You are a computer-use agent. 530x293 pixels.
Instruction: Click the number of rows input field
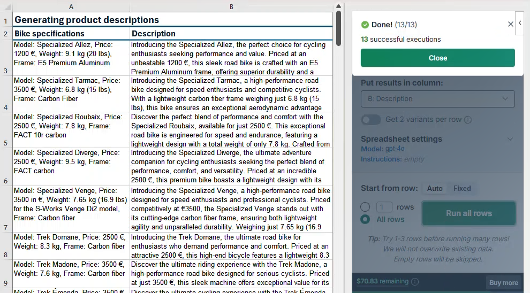coord(384,207)
